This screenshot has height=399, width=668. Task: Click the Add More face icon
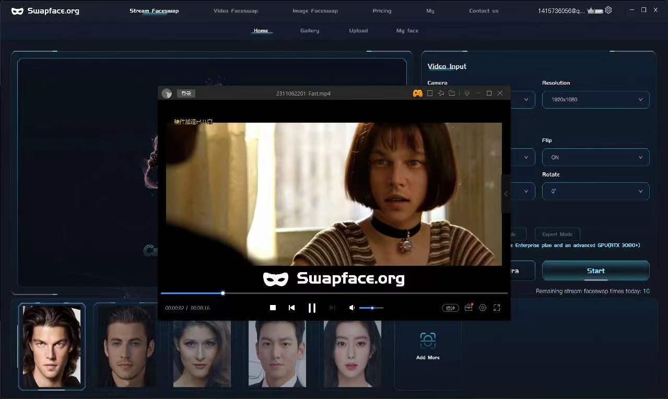coord(428,341)
